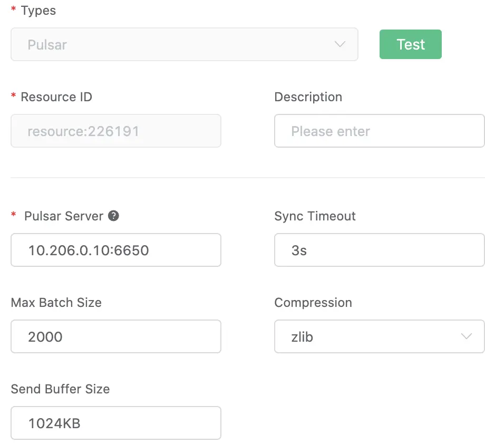Click the zlib value in Compression selector
485x444 pixels.
[x=303, y=337]
